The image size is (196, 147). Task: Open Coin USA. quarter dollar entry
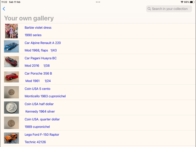point(100,123)
